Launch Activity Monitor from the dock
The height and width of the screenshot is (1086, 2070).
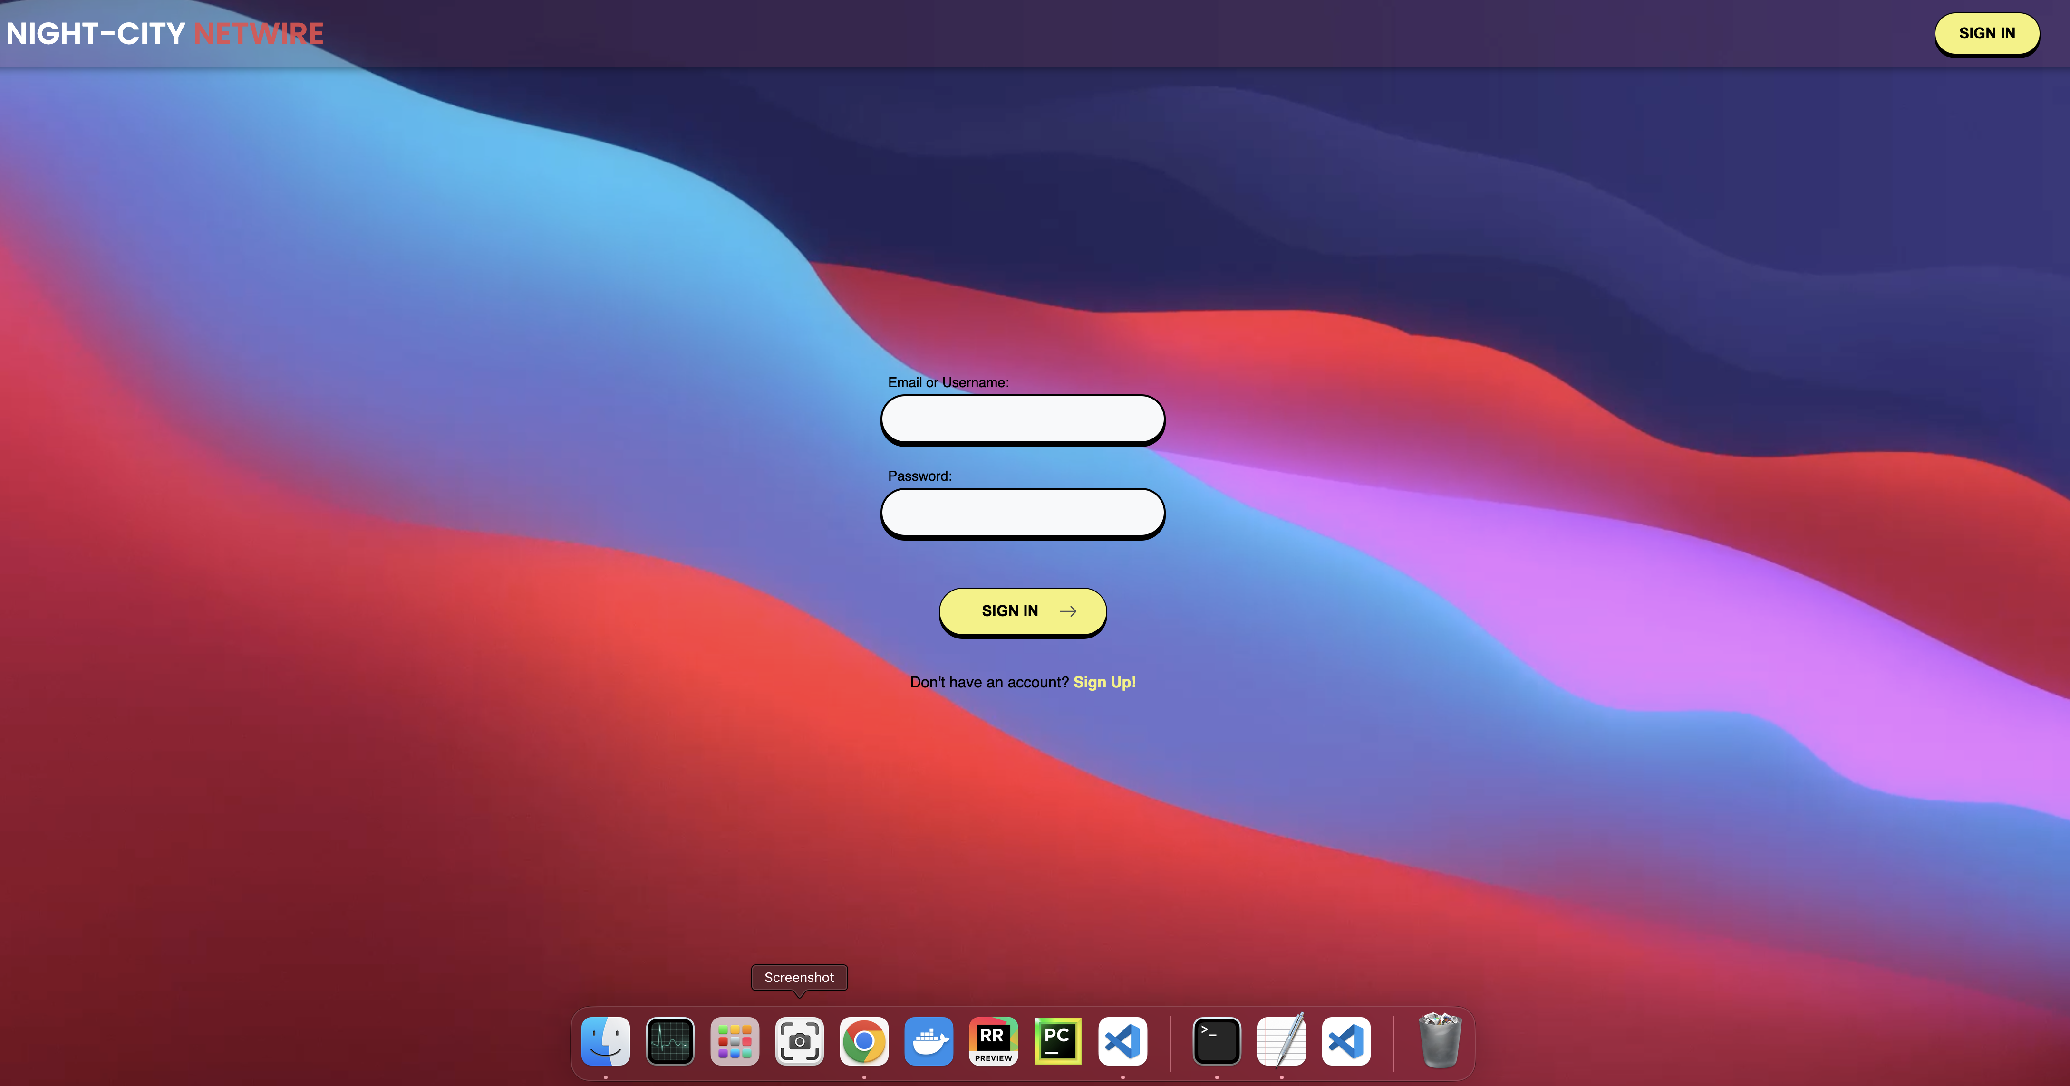670,1041
